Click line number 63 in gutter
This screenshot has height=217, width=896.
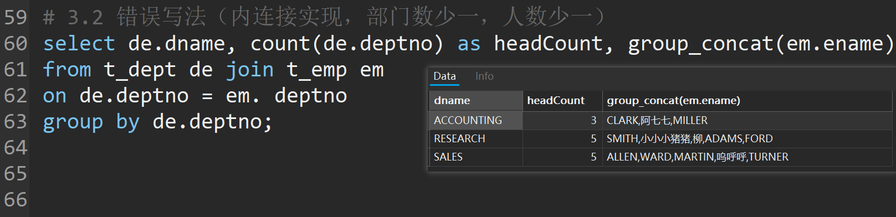(16, 122)
